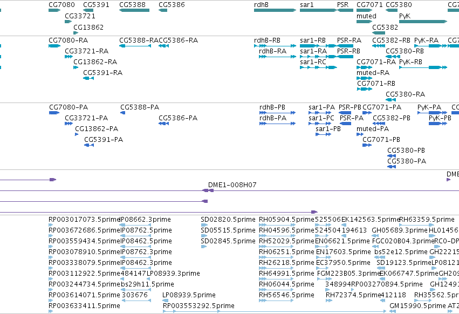Click the muted gene label
The width and height of the screenshot is (459, 314).
tap(366, 16)
